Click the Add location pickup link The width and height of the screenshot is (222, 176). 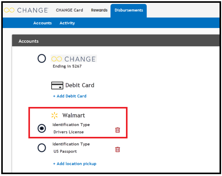(75, 164)
